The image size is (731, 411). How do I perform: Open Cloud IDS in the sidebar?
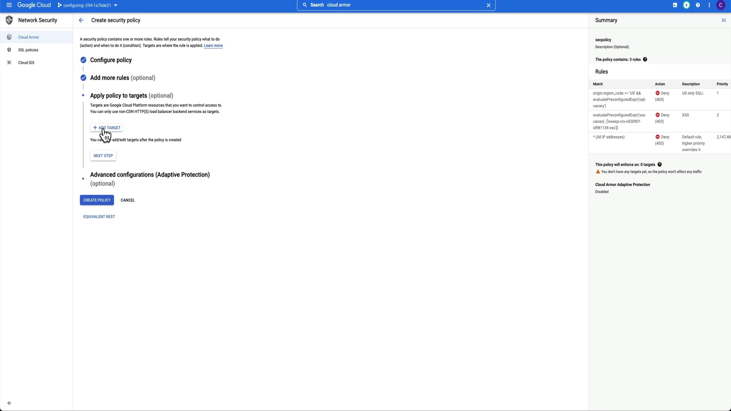[26, 62]
